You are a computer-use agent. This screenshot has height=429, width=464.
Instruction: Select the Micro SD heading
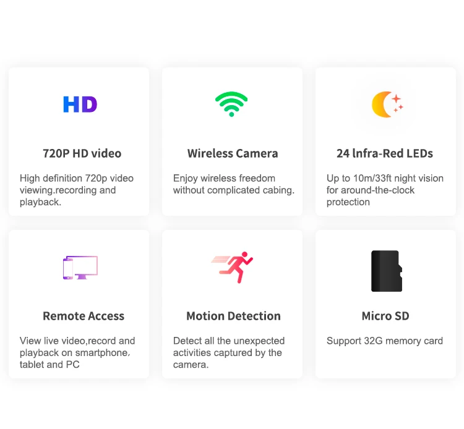pyautogui.click(x=385, y=316)
